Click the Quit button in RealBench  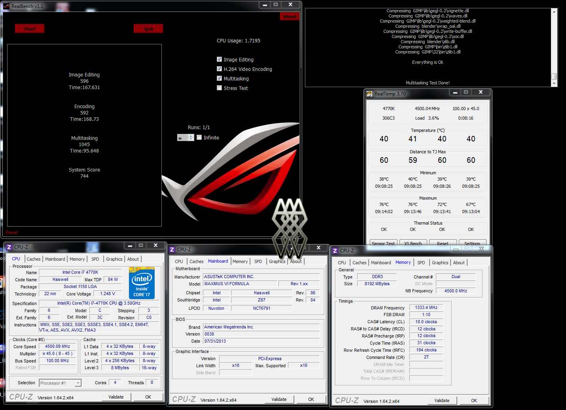[148, 29]
